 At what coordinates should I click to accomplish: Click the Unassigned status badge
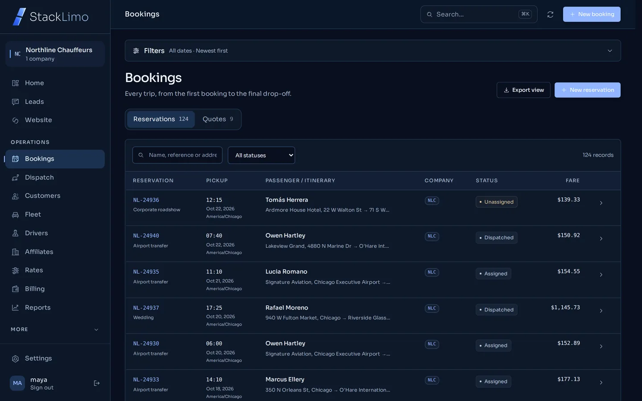[x=497, y=202]
